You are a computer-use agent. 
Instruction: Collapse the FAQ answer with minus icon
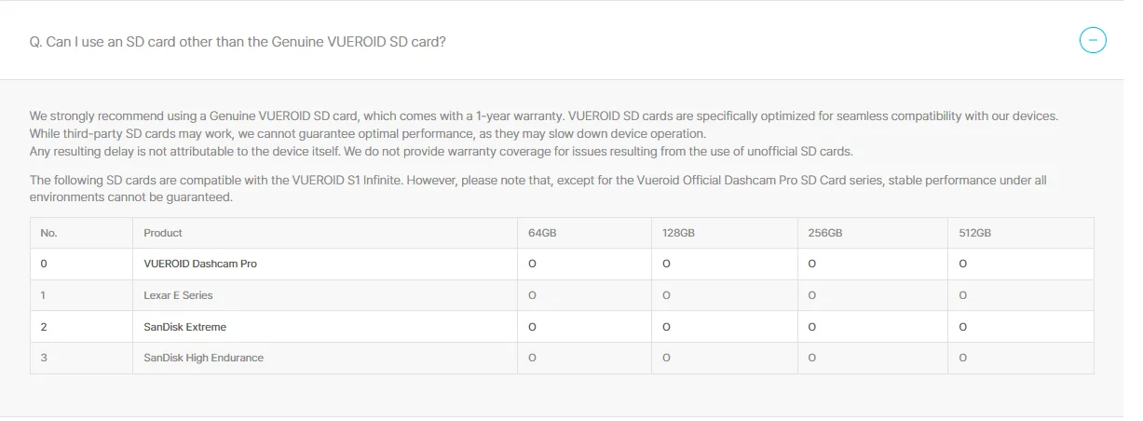[x=1093, y=41]
